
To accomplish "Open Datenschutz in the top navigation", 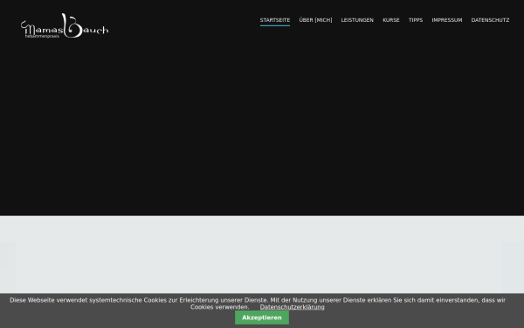I will click(490, 20).
